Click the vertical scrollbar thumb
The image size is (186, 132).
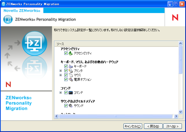pyautogui.click(x=180, y=60)
